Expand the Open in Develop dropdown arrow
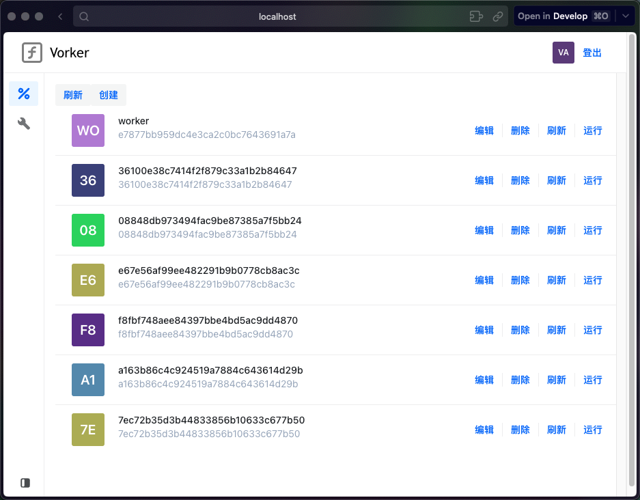640x500 pixels. (x=625, y=16)
